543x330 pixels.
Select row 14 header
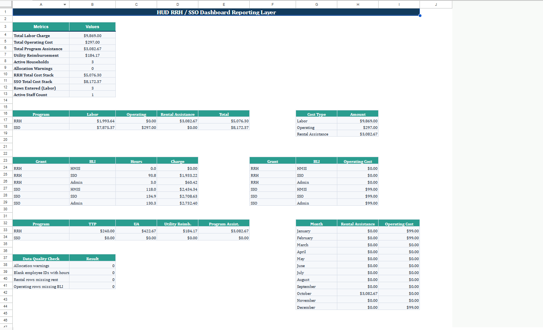[5, 100]
